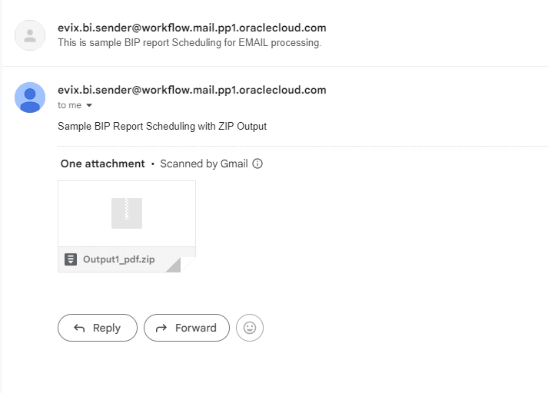Viewport: 548px width, 393px height.
Task: Click the document icon next to Output1_pdf.zip
Action: click(71, 259)
